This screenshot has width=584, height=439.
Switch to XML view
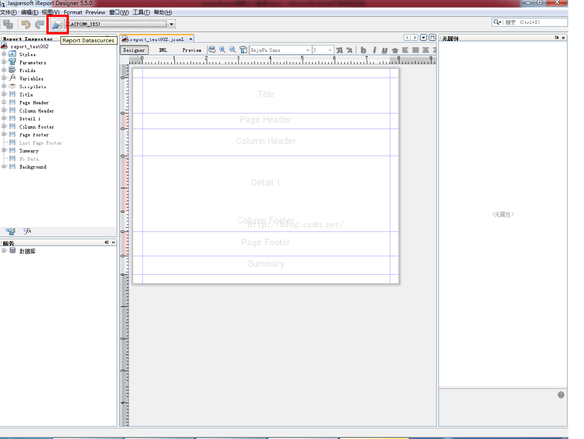click(x=163, y=50)
